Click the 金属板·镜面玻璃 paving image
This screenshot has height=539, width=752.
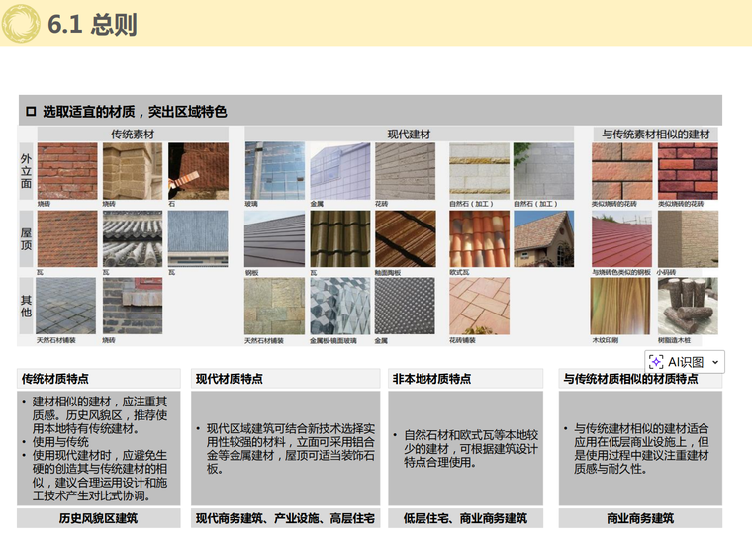pos(339,306)
